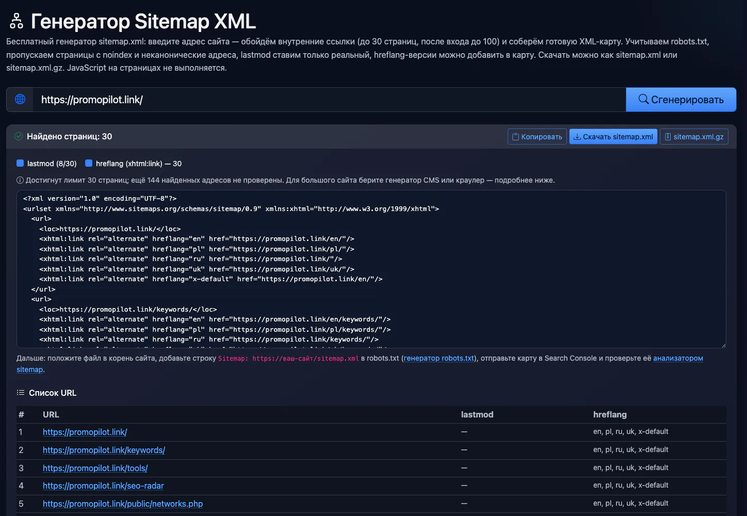Copy the sitemap with the Копировать button

[x=537, y=136]
